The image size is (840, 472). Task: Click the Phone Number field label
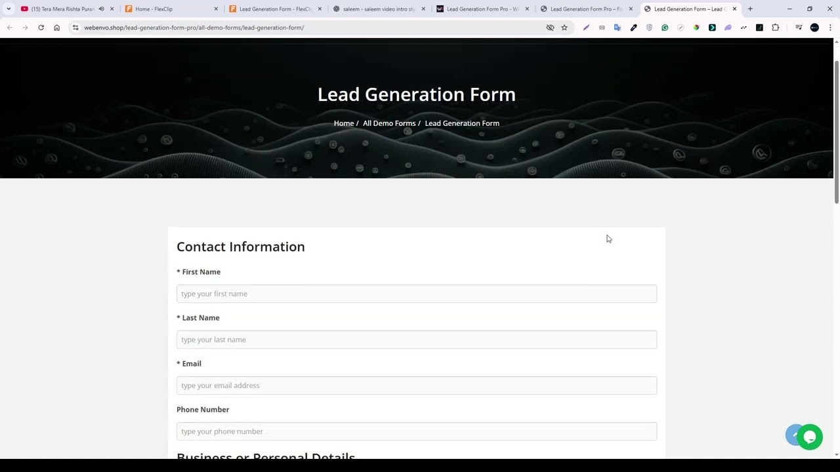tap(203, 410)
